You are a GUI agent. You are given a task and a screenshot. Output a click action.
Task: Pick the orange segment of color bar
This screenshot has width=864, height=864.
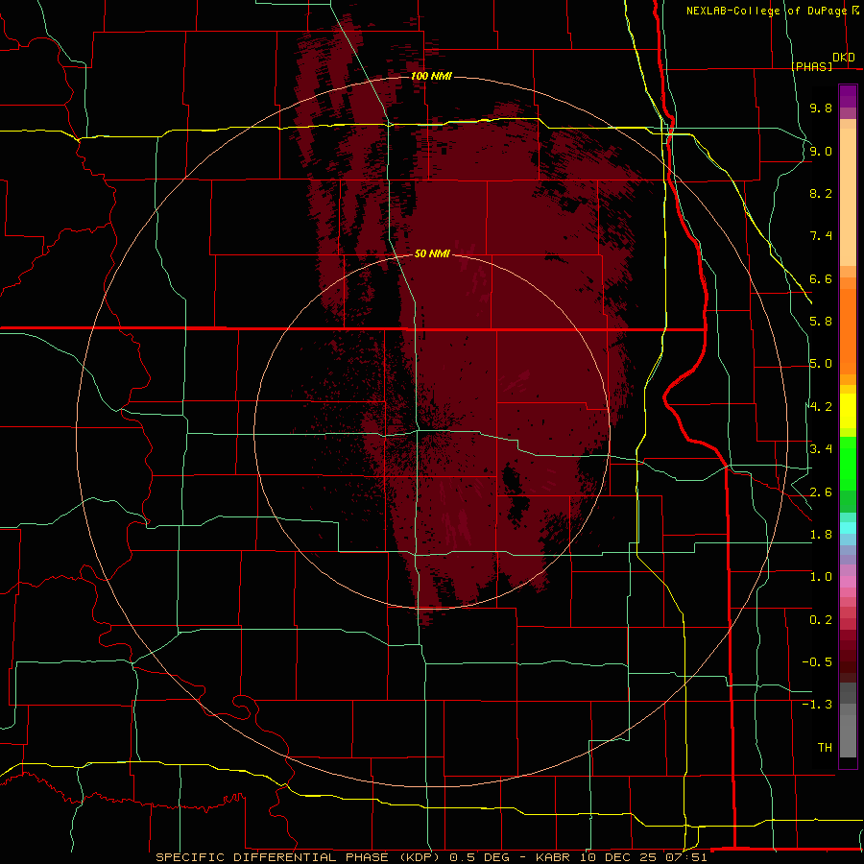pyautogui.click(x=848, y=331)
